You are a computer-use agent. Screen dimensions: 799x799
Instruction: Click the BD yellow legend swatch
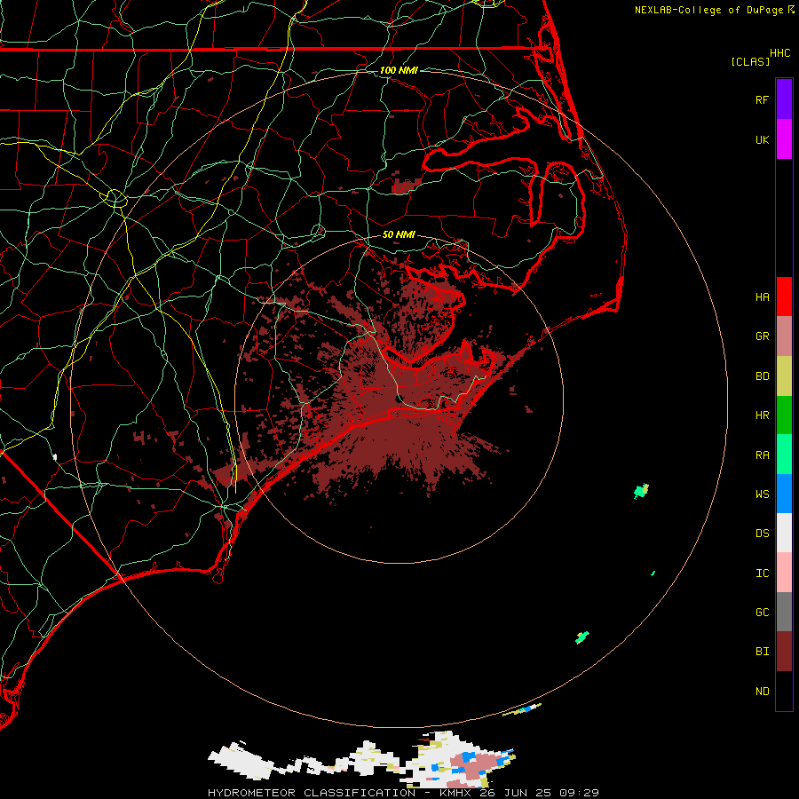pyautogui.click(x=784, y=376)
